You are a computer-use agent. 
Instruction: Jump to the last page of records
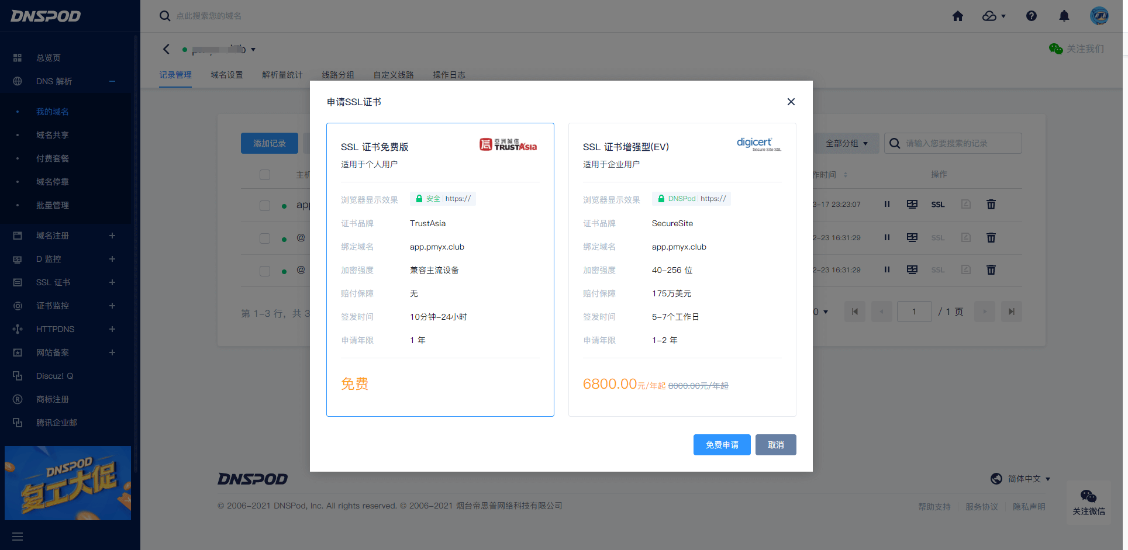(1012, 312)
